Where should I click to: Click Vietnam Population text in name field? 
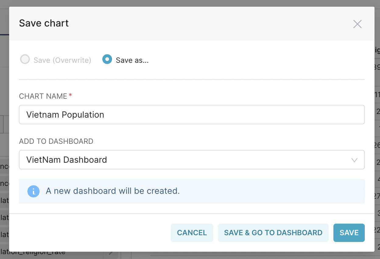point(65,115)
